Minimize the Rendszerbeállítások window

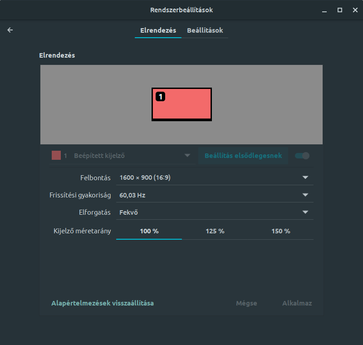[x=324, y=10]
